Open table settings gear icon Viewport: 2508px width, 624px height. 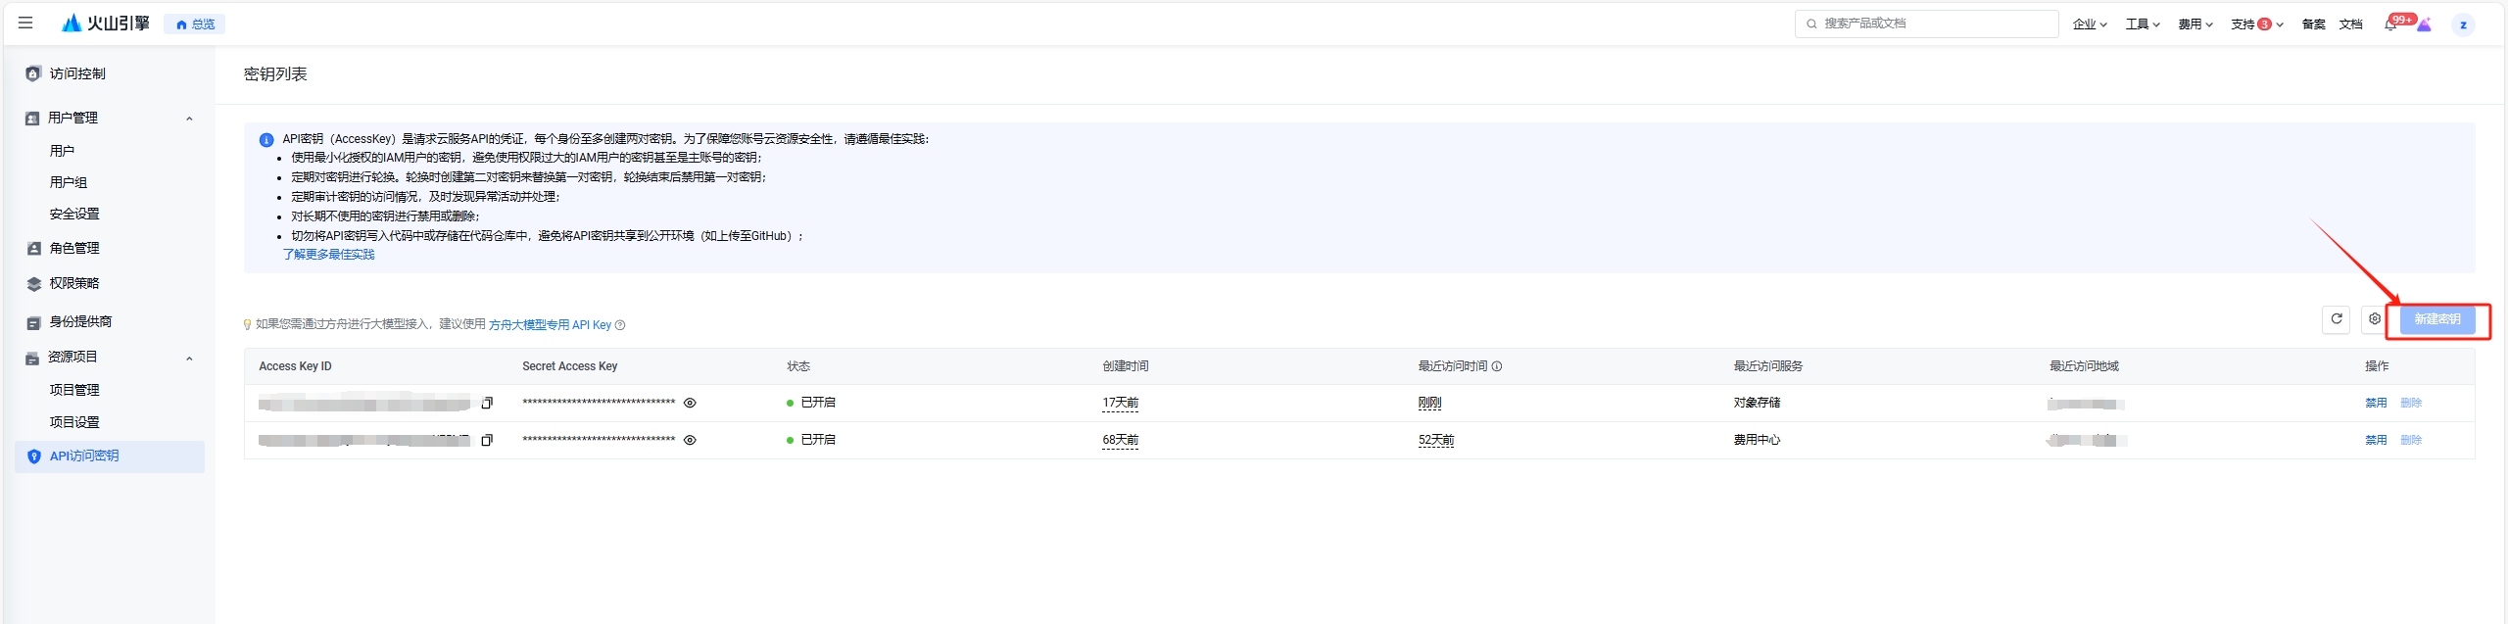tap(2374, 319)
